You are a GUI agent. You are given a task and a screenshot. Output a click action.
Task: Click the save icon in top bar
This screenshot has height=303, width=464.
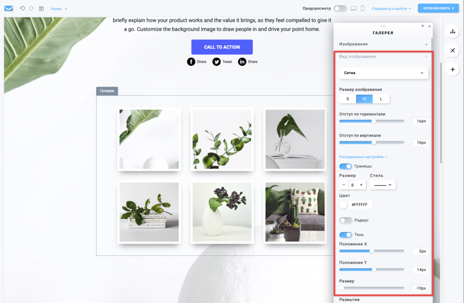pos(41,9)
